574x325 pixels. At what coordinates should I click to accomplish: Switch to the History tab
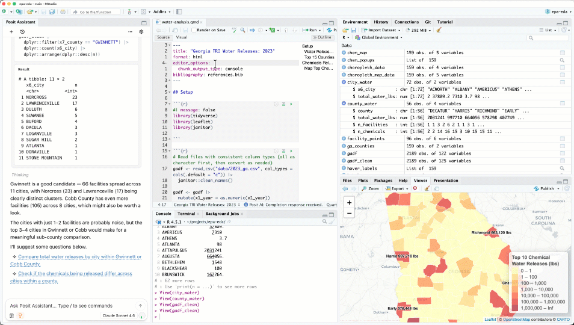pos(381,22)
